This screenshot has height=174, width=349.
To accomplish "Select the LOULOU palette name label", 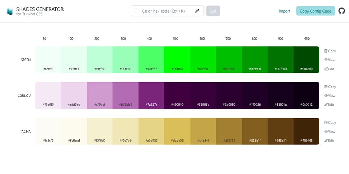I will (x=24, y=96).
